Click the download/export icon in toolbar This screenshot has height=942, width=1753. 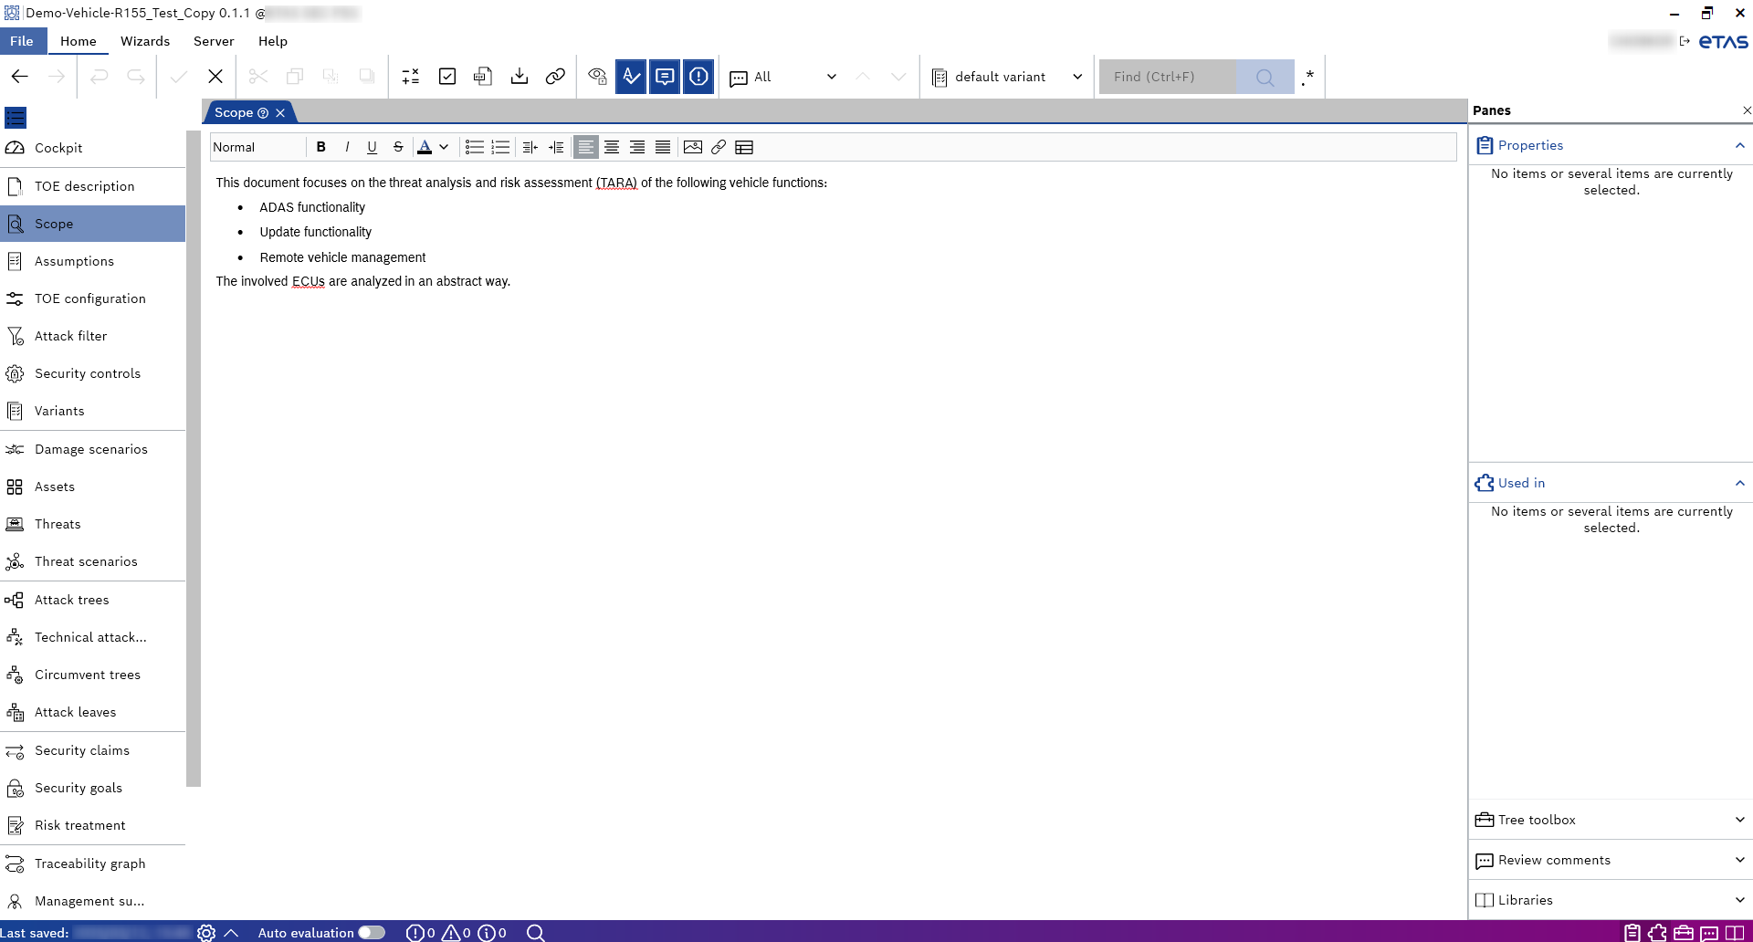520,77
